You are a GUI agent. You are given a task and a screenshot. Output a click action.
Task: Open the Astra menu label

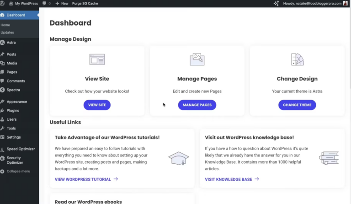[x=11, y=43]
